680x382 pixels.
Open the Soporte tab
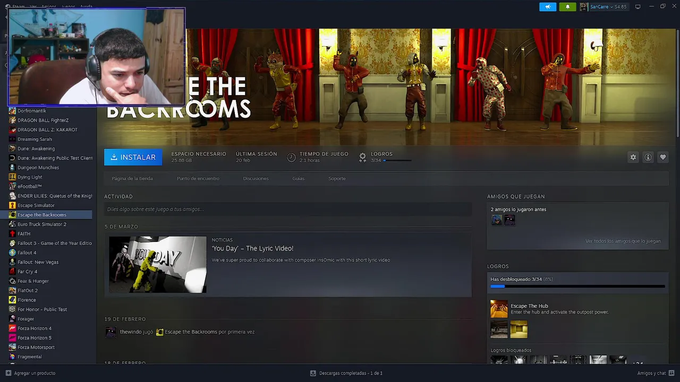tap(337, 179)
